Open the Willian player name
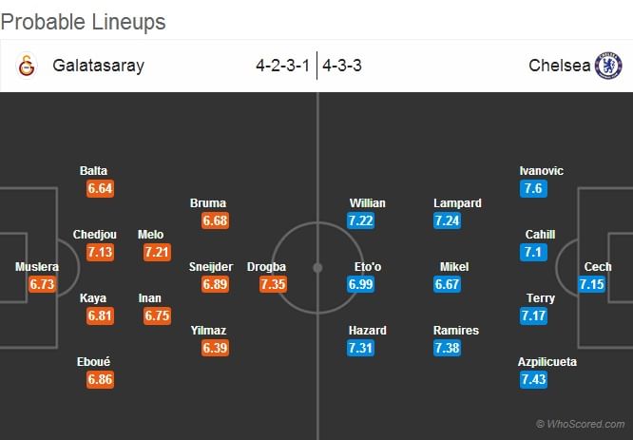This screenshot has width=633, height=440. point(367,202)
